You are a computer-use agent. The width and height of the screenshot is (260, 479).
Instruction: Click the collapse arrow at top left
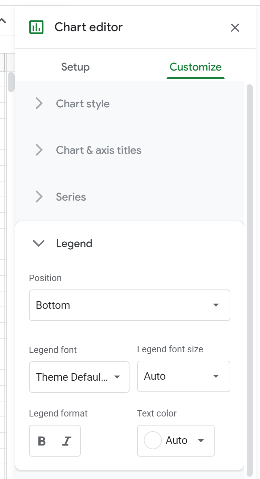3,21
